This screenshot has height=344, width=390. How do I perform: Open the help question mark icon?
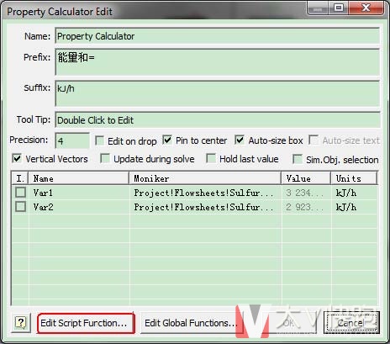[21, 323]
